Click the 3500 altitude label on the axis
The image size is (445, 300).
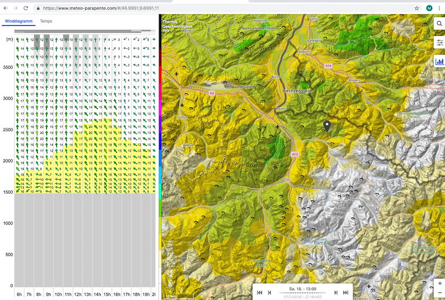[x=8, y=67]
